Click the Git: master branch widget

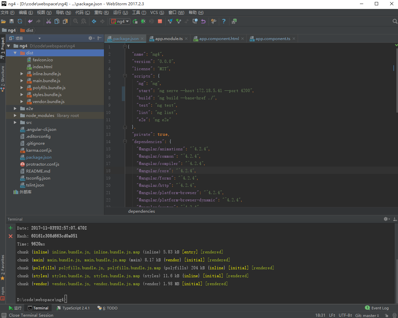pos(368,315)
